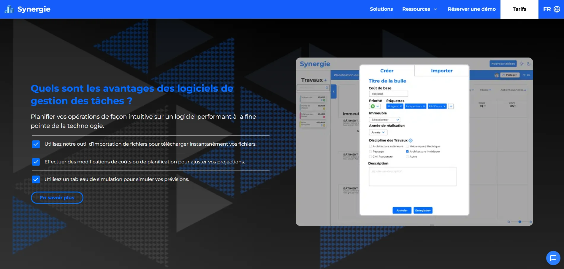Screen dimensions: 564x269
Task: Click the zoom-out magnifier in preview
Action: (509, 222)
